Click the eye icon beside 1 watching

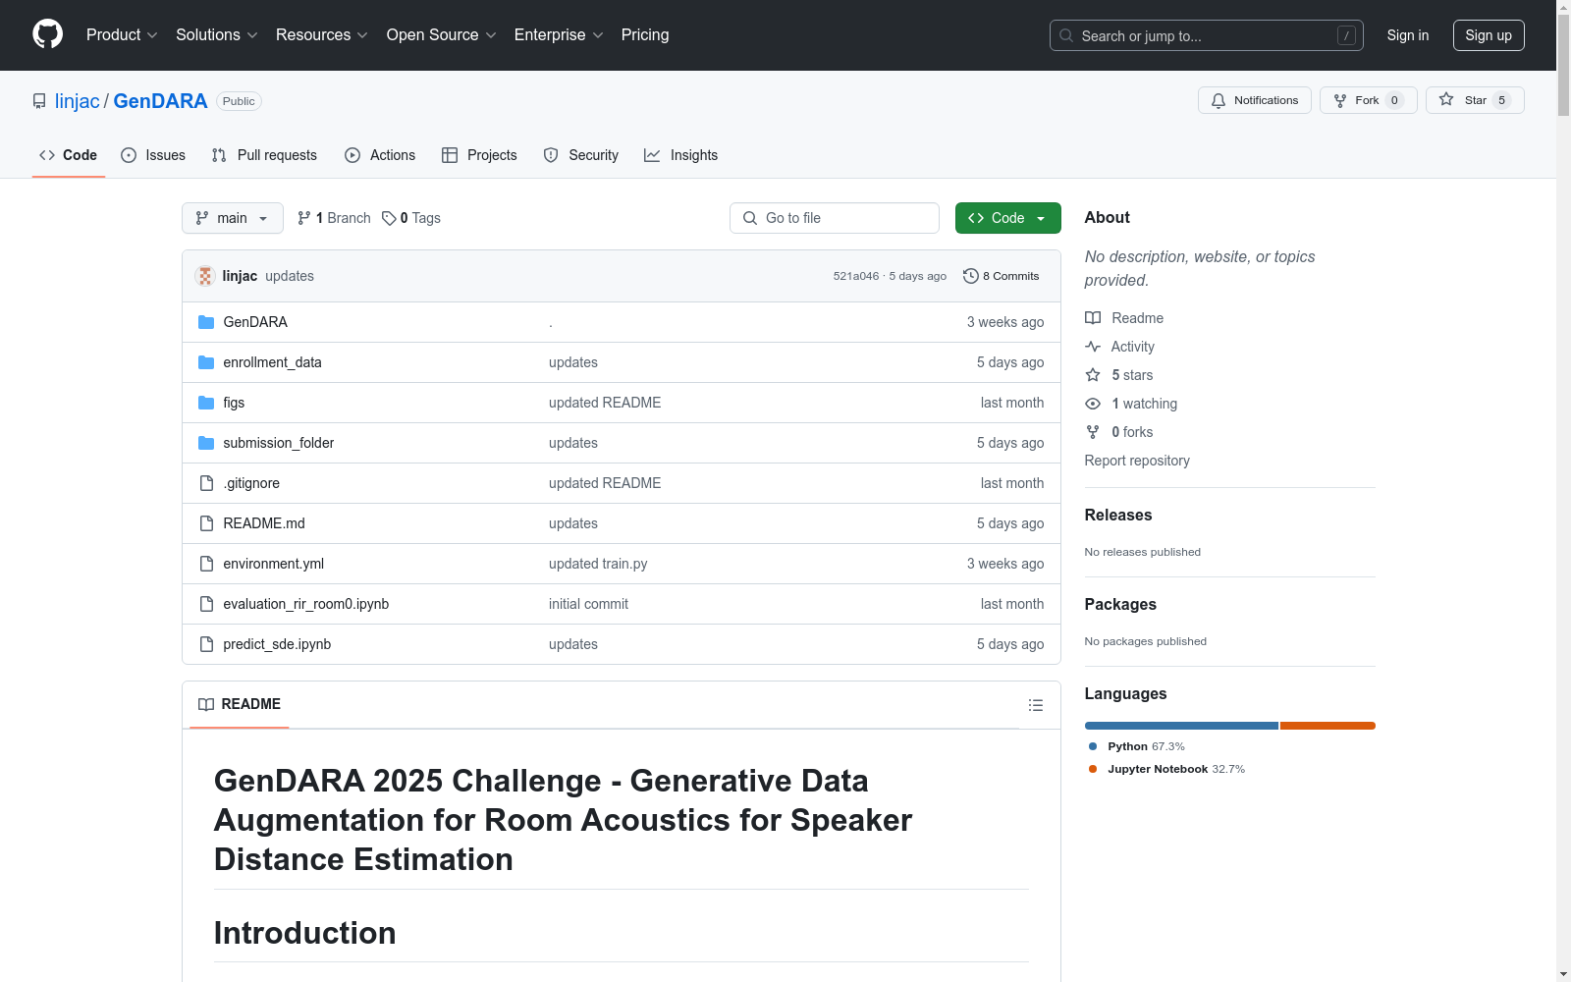(x=1093, y=404)
